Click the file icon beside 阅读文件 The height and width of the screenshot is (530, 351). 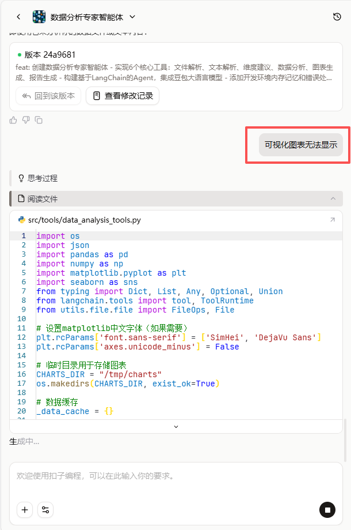pos(21,198)
